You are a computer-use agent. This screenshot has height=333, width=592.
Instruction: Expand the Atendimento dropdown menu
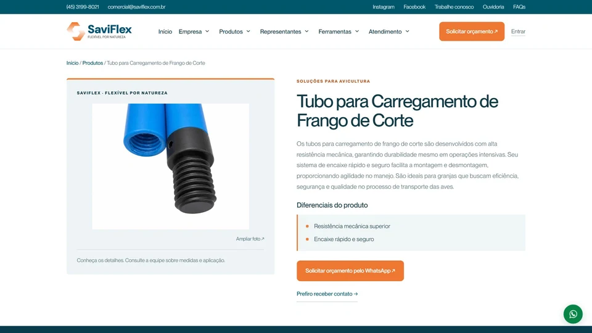[389, 31]
